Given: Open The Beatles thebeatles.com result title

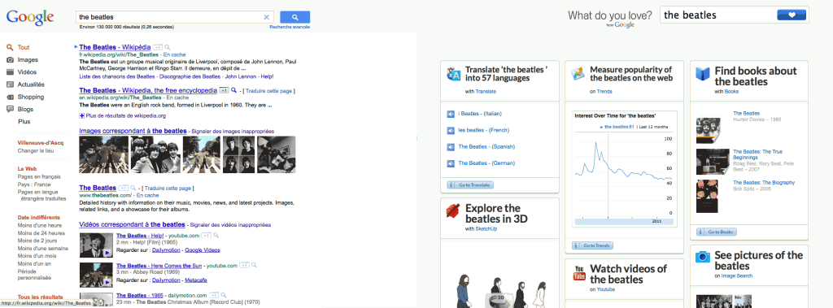Looking at the screenshot, I should pos(98,188).
